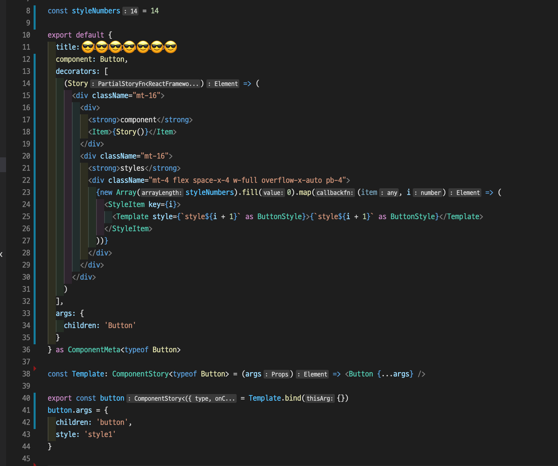This screenshot has width=558, height=466.
Task: Click the closing brace on line 44
Action: (x=50, y=446)
